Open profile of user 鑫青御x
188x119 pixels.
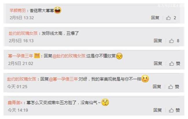tap(15, 103)
